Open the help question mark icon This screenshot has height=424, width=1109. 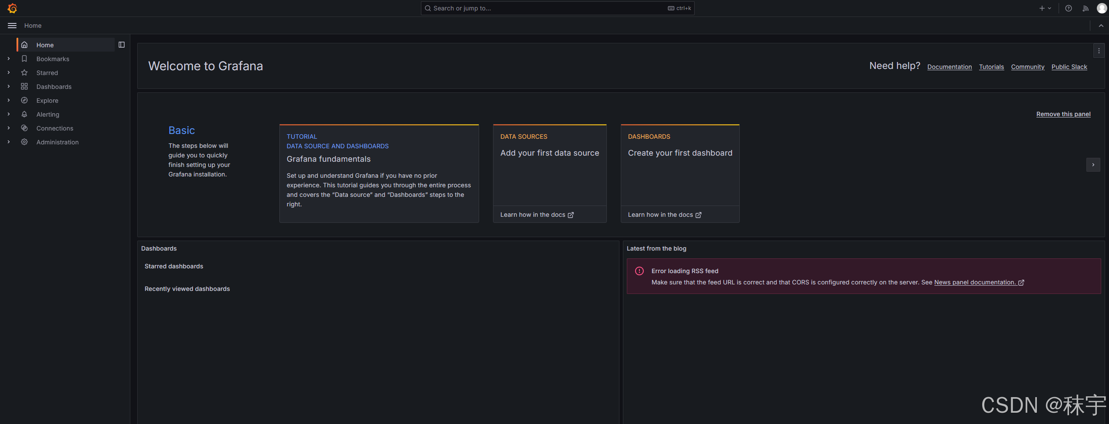[x=1069, y=8]
